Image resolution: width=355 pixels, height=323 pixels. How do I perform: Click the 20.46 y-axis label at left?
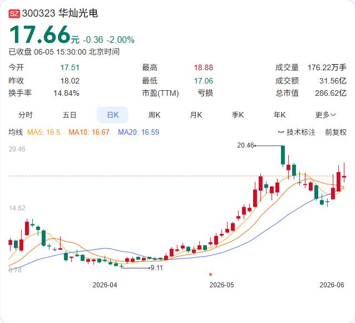(x=17, y=149)
